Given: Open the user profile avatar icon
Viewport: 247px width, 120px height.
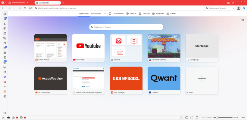Looking at the screenshot, I should 239,8.
